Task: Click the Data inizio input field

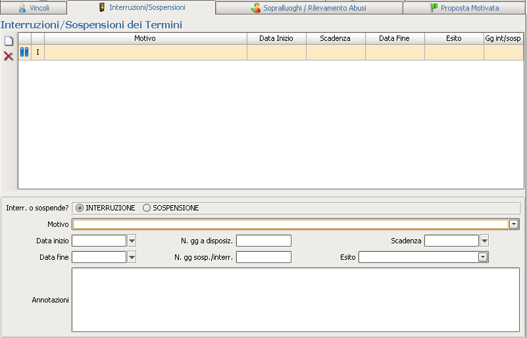Action: [x=99, y=241]
